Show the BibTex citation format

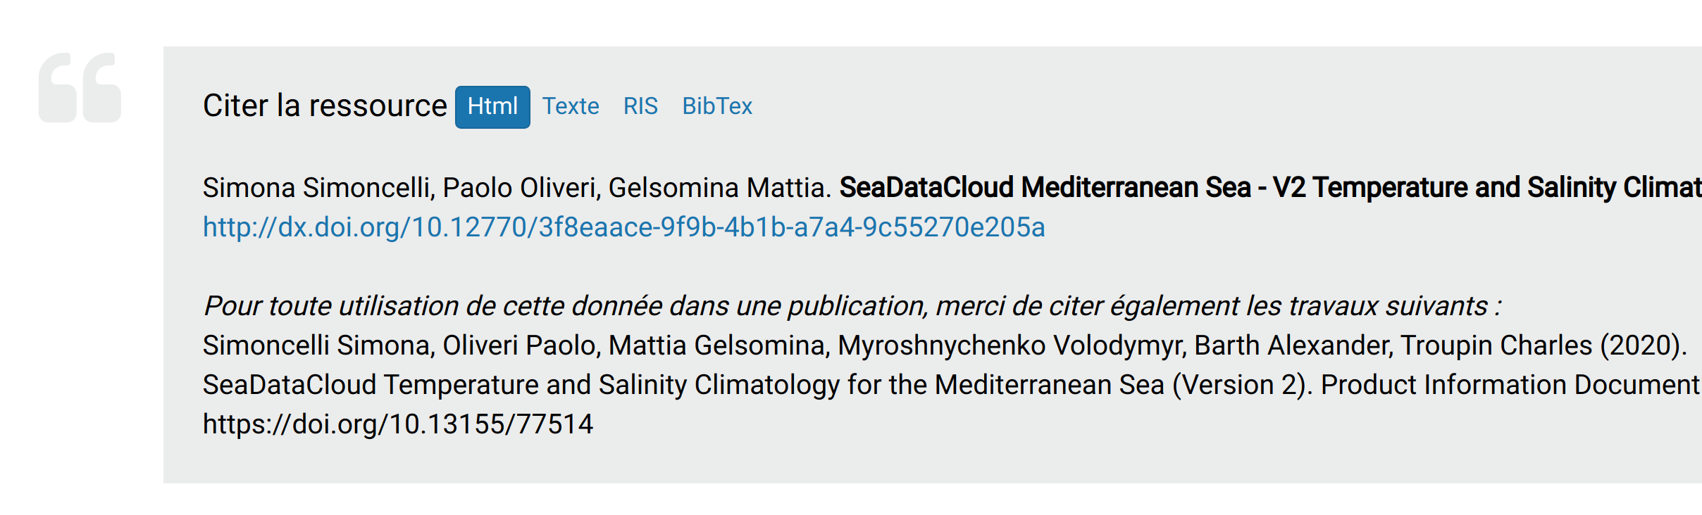click(717, 106)
